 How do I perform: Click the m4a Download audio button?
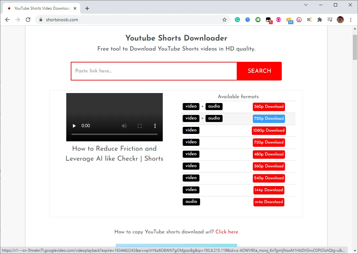pyautogui.click(x=269, y=202)
